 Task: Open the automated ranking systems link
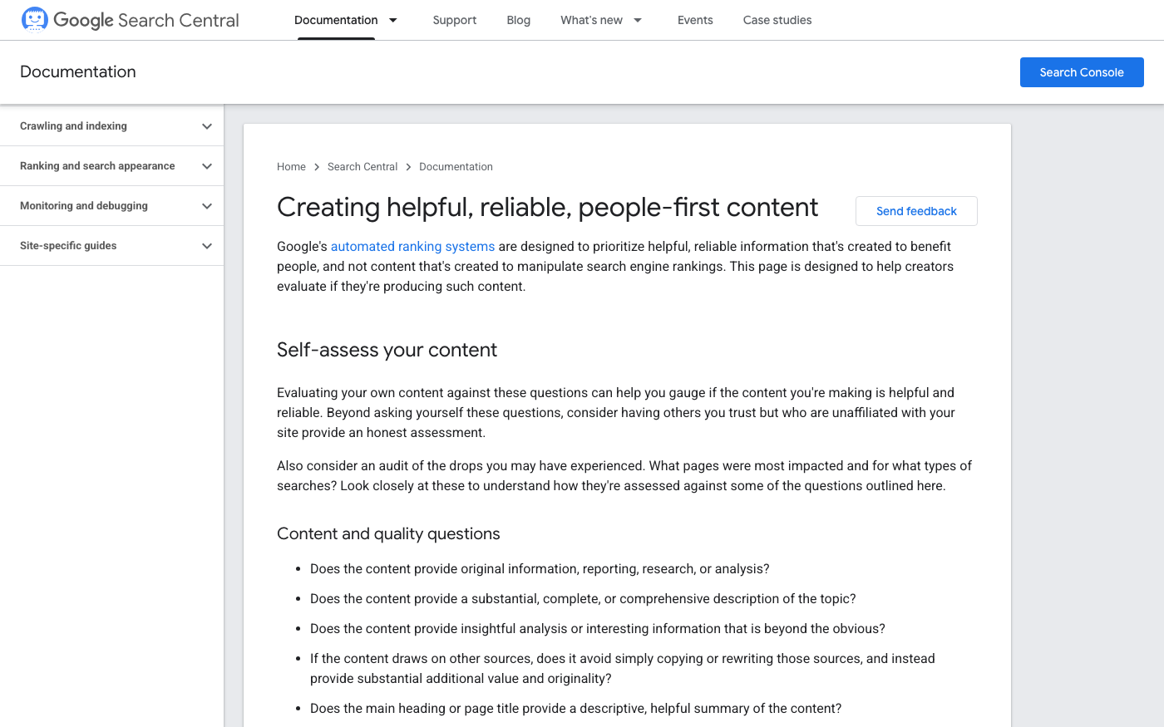click(412, 247)
